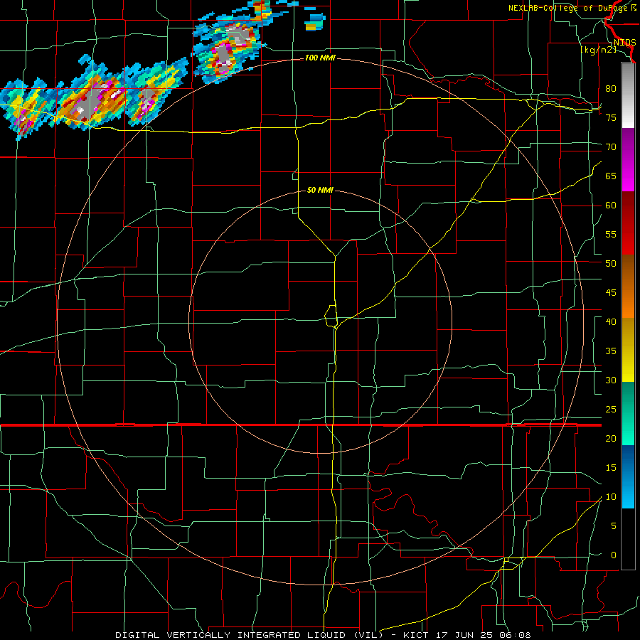Click the red segment of the color bar
640x640 pixels.
click(x=628, y=223)
